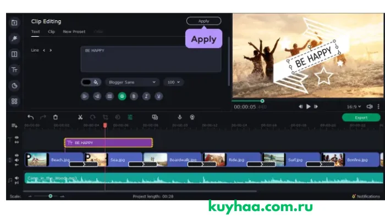Click the black text color swatch
385x216 pixels.
86,82
